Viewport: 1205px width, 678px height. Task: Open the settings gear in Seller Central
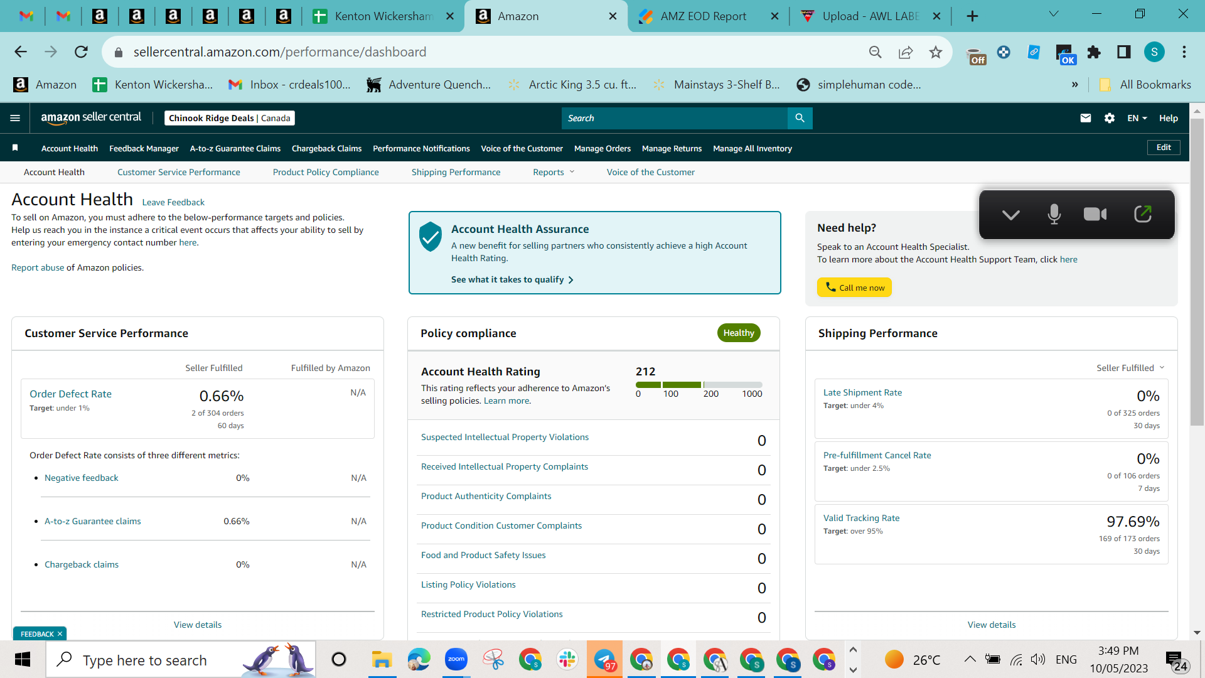(x=1109, y=118)
